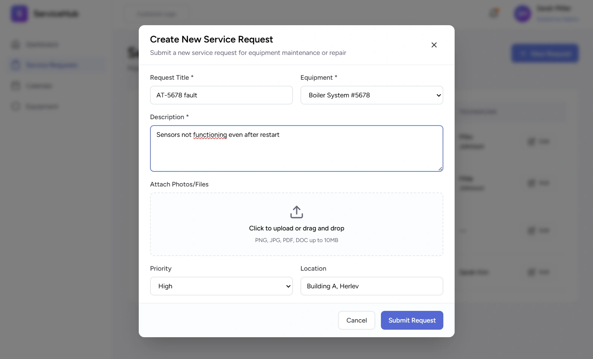This screenshot has width=593, height=359.
Task: Edit the Location field with Building A, Herlev
Action: point(372,286)
